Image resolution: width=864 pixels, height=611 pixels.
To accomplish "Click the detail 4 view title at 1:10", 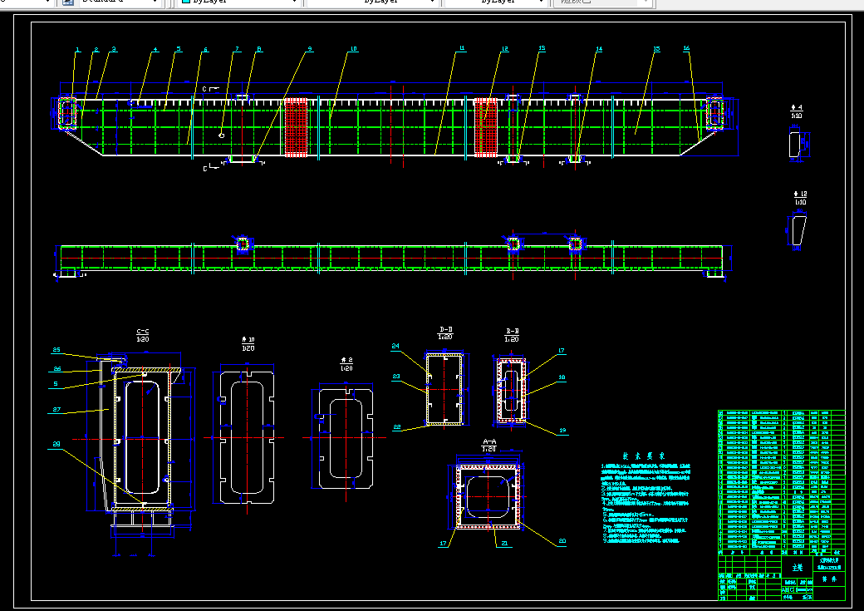I will [x=796, y=111].
